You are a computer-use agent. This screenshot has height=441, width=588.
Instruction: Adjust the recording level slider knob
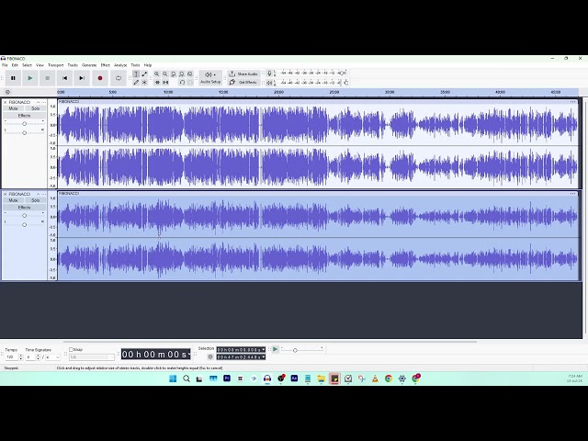[342, 73]
